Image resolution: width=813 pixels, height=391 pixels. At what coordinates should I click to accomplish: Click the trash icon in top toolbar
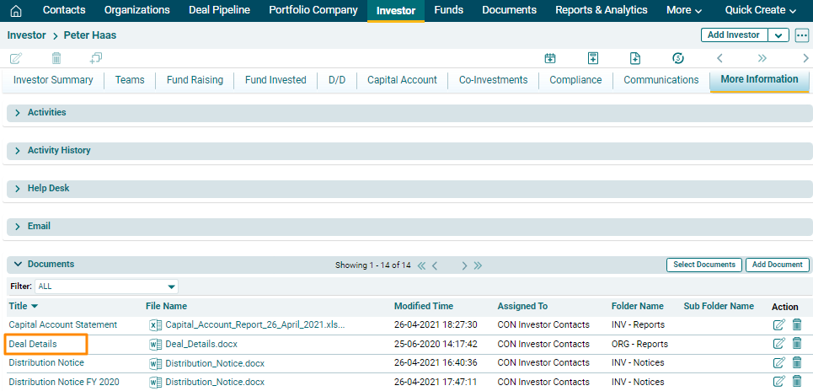pyautogui.click(x=56, y=58)
